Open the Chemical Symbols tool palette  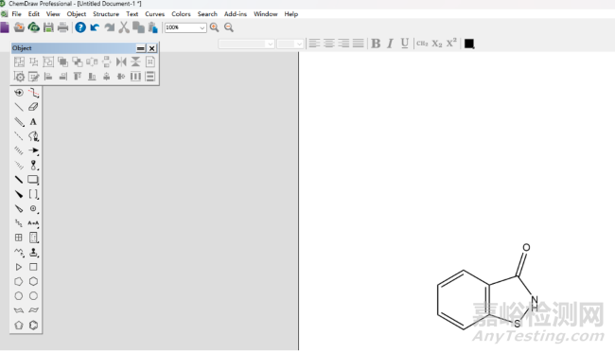(33, 208)
